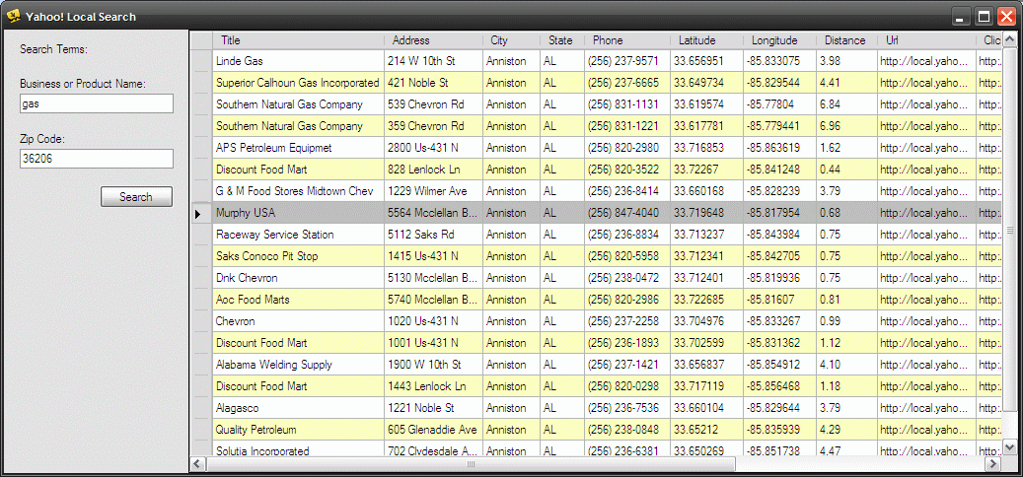The width and height of the screenshot is (1023, 477).
Task: Select the Linde Gas title cell
Action: (x=298, y=61)
